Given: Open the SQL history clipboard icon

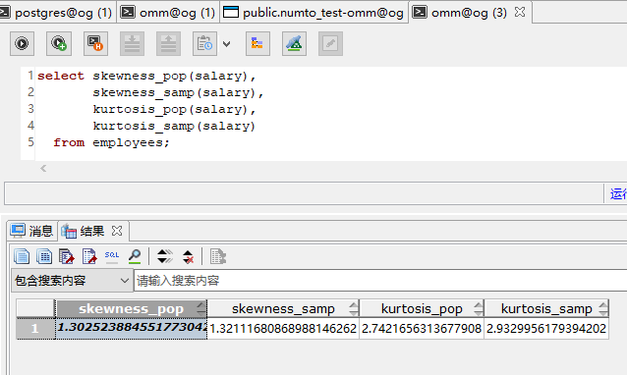Looking at the screenshot, I should [204, 43].
